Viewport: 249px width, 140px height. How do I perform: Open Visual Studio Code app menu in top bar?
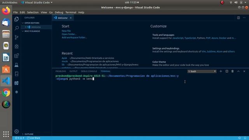pyautogui.click(x=37, y=2)
